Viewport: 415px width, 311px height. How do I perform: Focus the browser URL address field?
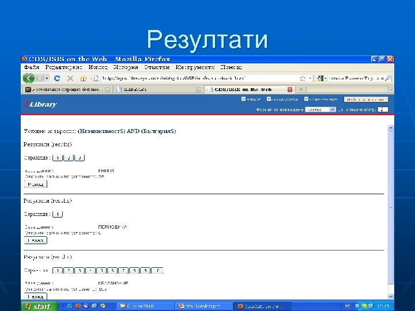200,78
